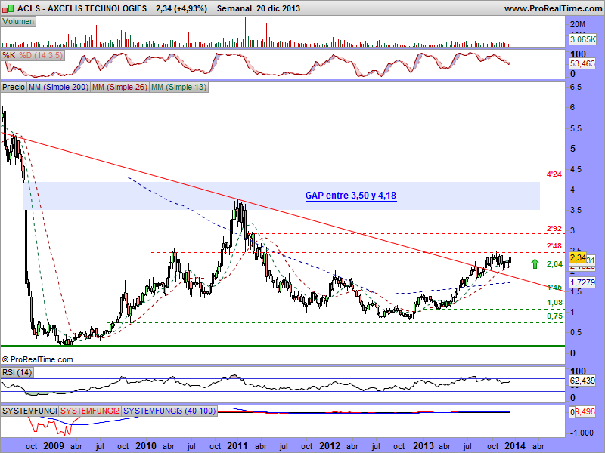Open the RSI (14) indicator label

coord(17,372)
